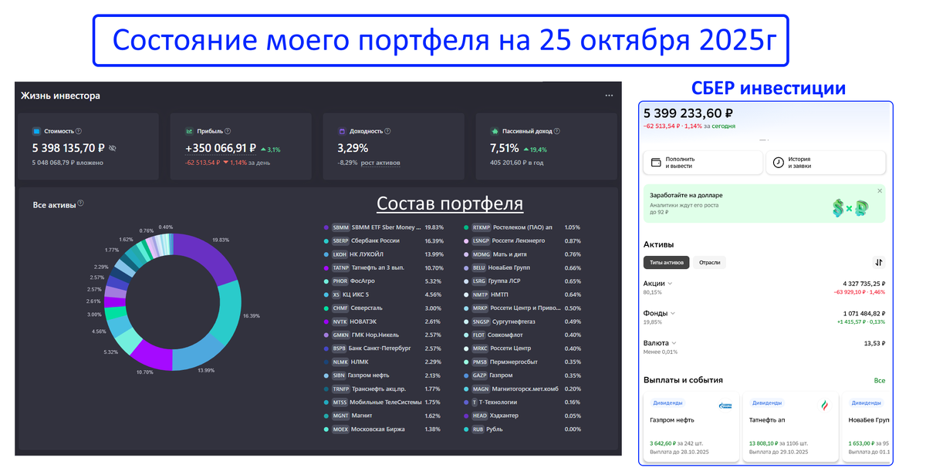
Task: Switch to the Отрасли tab
Action: point(710,262)
